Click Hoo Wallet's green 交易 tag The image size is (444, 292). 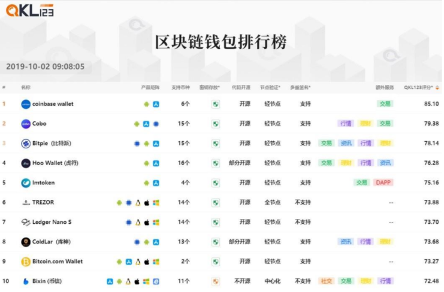point(326,163)
